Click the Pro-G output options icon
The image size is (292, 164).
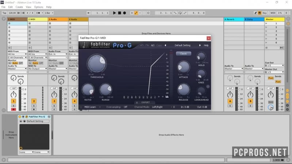(174, 107)
